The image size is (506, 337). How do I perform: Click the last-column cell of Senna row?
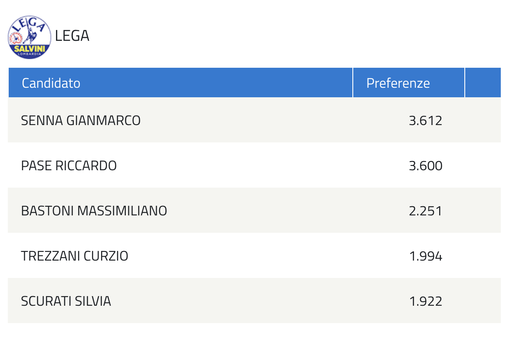[483, 120]
